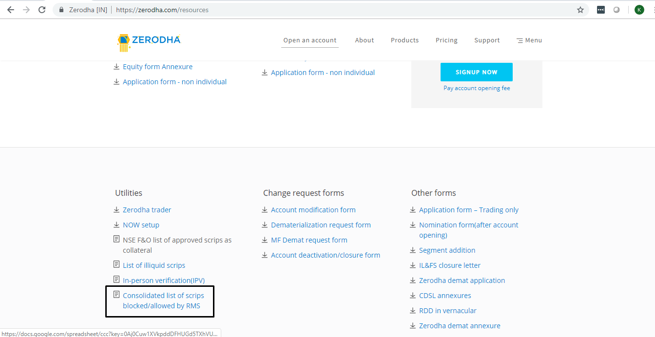Open the About nav item

(x=365, y=40)
